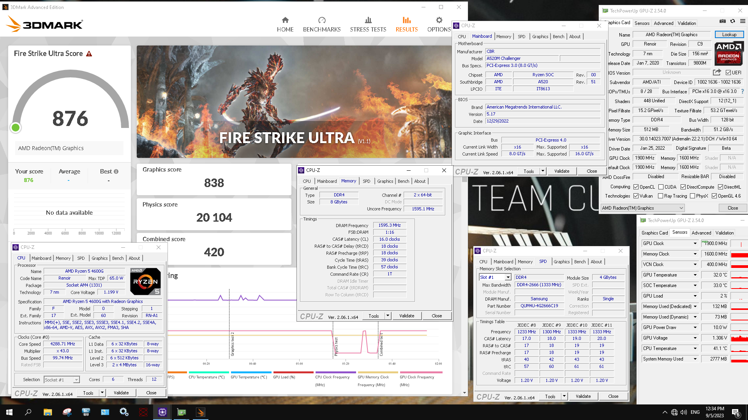Viewport: 748px width, 420px height.
Task: Click the Lookup button in GPU-Z
Action: [729, 35]
